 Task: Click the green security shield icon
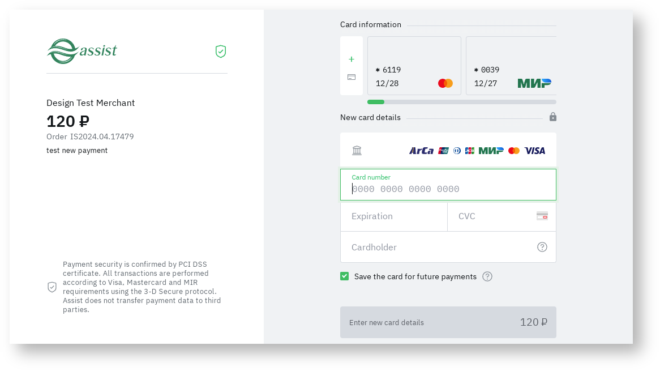(221, 52)
